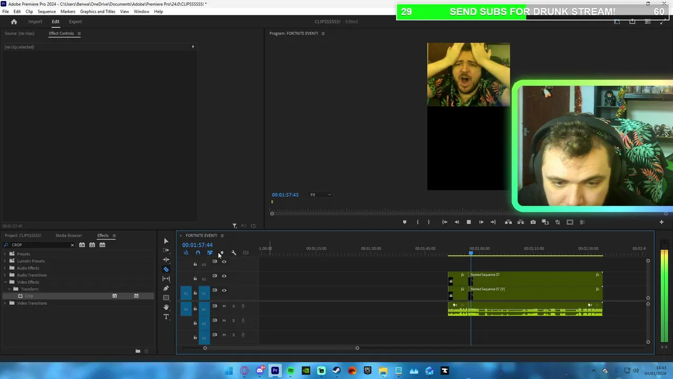Switch to the Media Browser tab

click(x=69, y=236)
